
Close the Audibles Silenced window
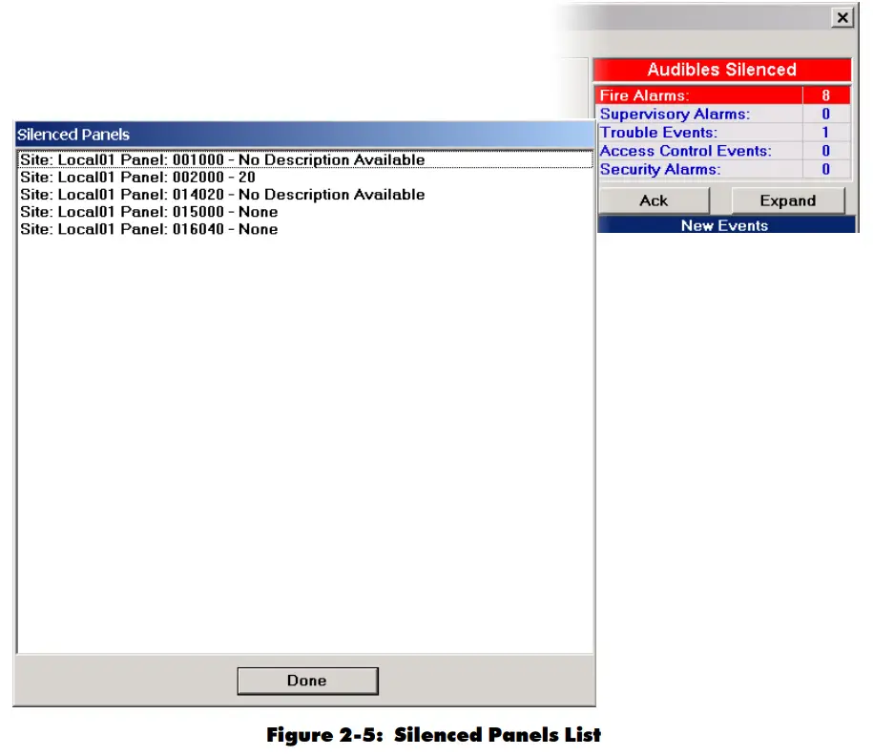[842, 17]
